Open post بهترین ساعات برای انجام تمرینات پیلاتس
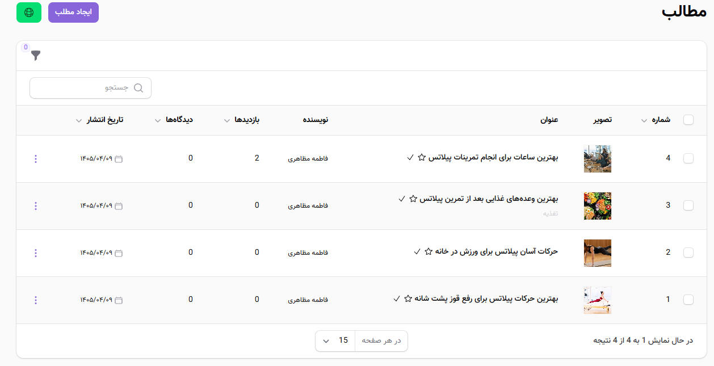714x366 pixels. 493,158
